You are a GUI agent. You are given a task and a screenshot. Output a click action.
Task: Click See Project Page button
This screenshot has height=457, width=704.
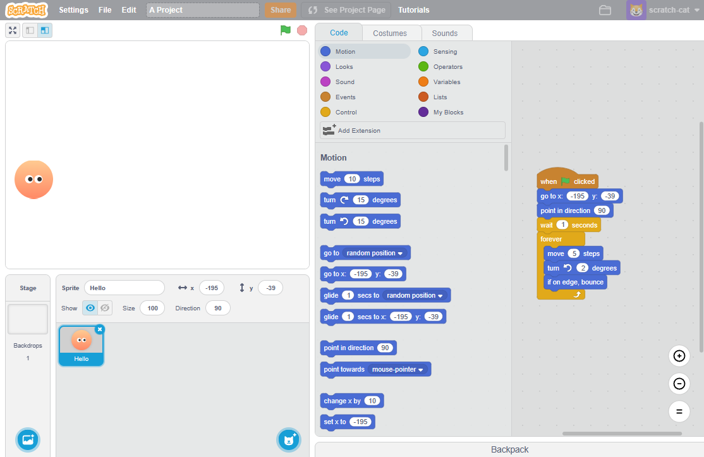tap(346, 10)
